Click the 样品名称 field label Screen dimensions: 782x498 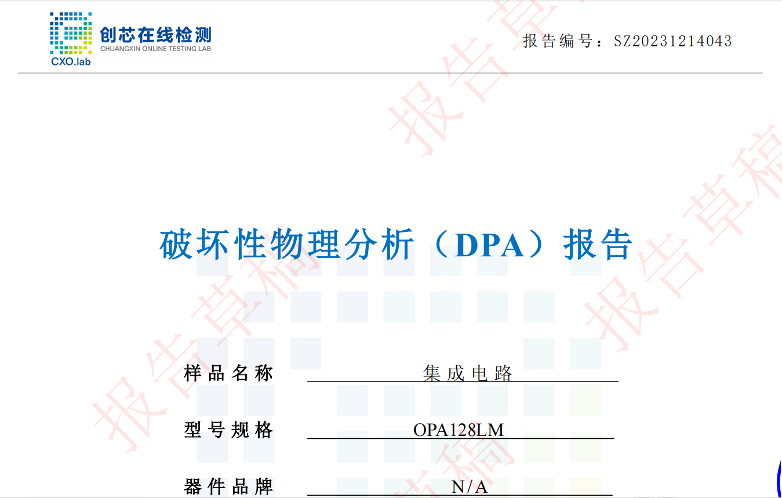[x=228, y=373]
